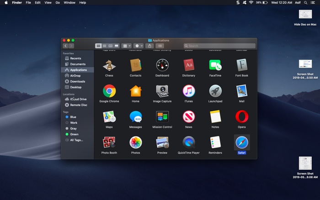Open iCloud Drive in the sidebar
Screen dimensions: 320x200
77,99
